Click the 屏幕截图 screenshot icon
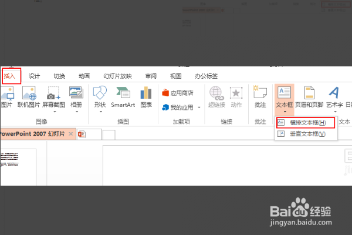This screenshot has height=235, width=352. pyautogui.click(x=53, y=97)
